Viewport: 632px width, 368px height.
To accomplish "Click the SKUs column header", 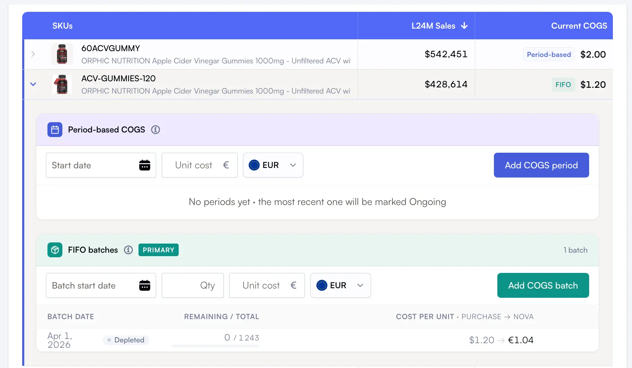I will [x=62, y=26].
